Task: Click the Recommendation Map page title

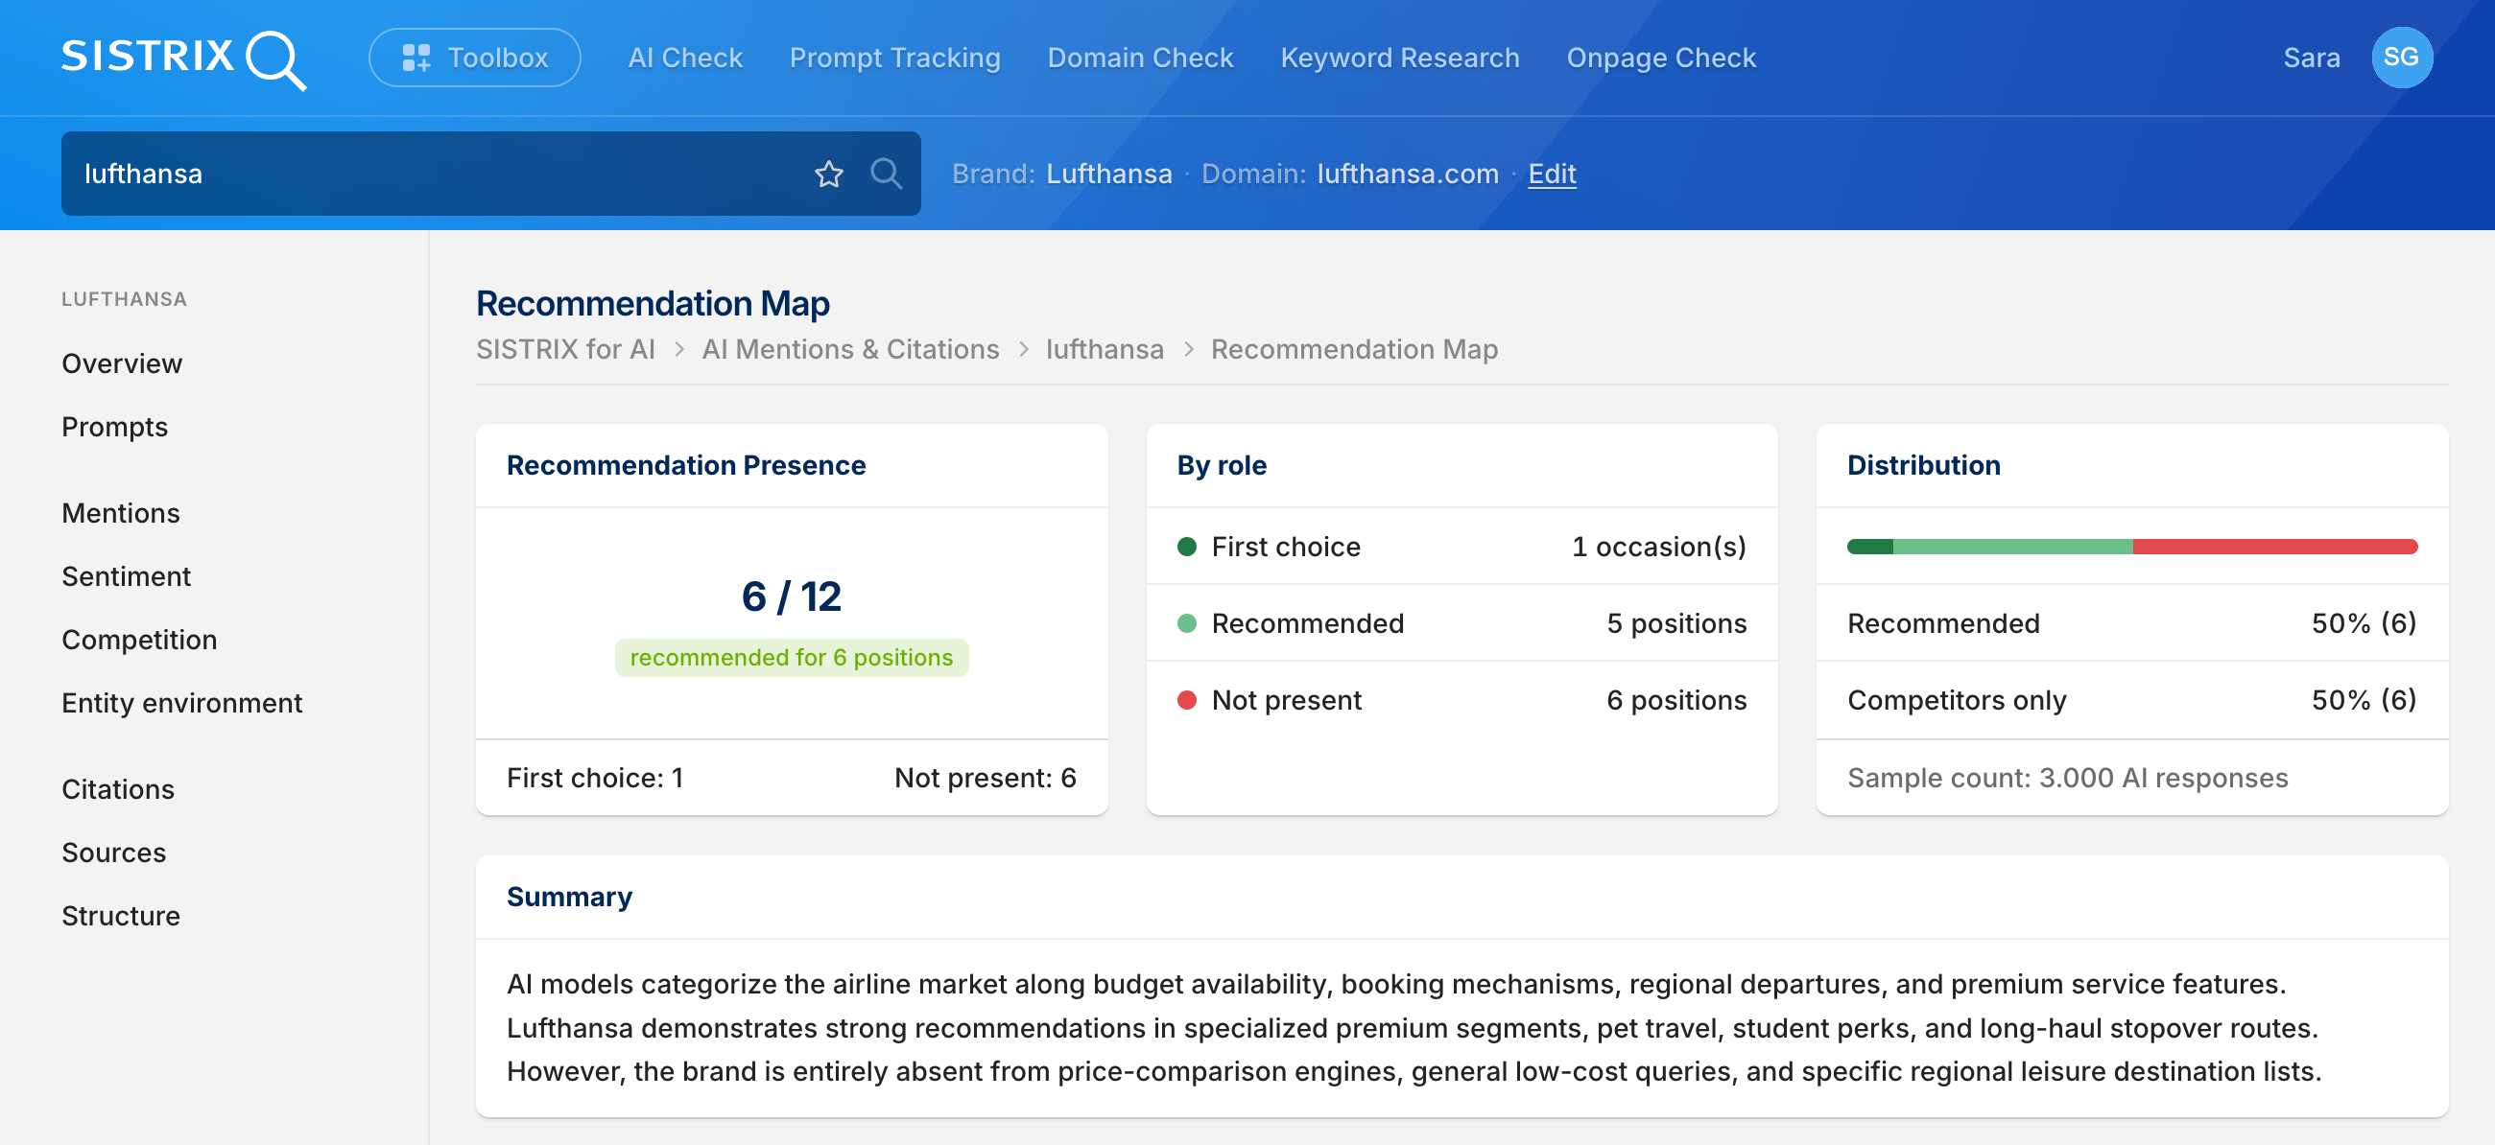Action: (653, 304)
